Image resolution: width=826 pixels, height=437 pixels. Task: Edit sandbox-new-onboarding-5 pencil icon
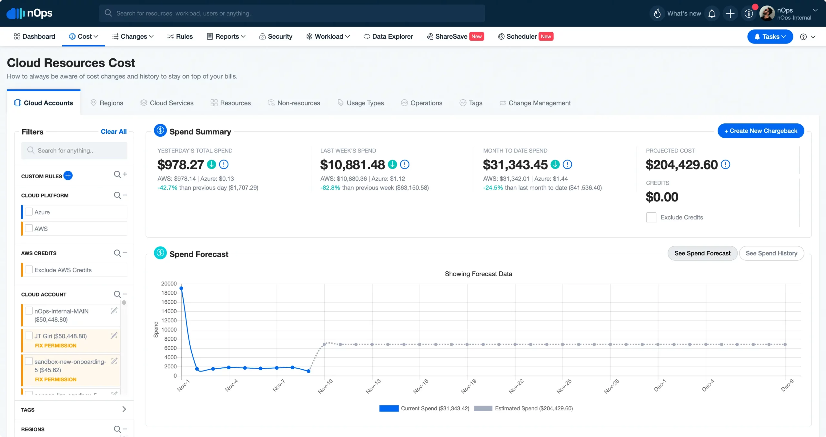(114, 361)
